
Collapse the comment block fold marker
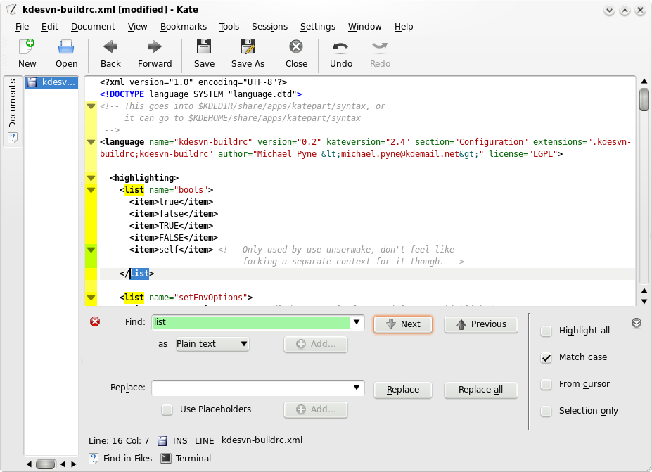[x=91, y=106]
